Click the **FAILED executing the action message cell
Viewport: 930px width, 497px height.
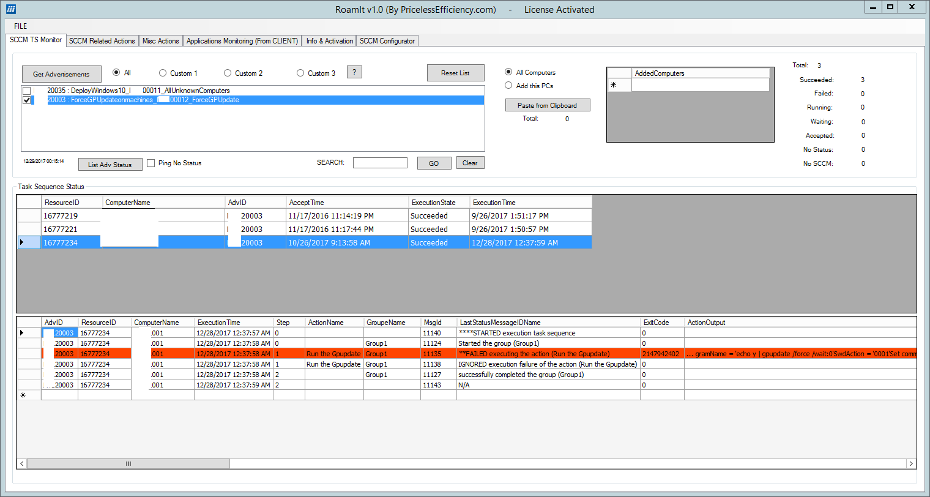(x=548, y=354)
